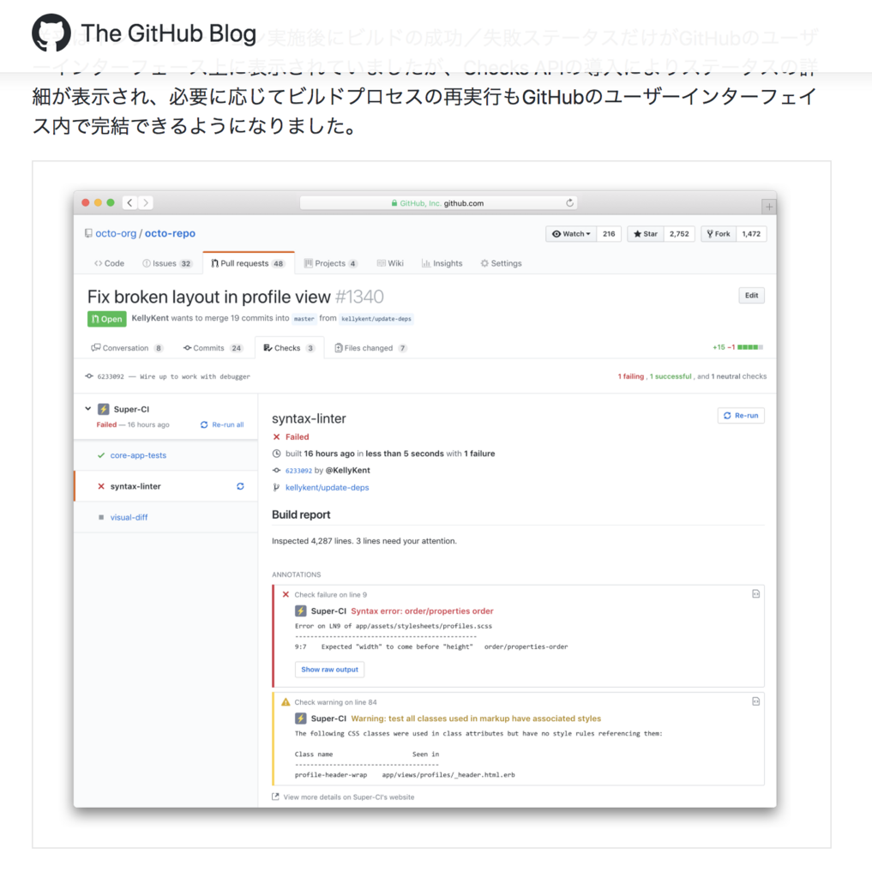Switch to the Code tab
The width and height of the screenshot is (872, 878).
(109, 263)
